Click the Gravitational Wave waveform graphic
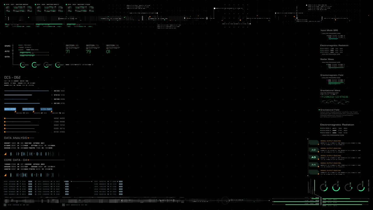Viewport: 373px width, 210px height. point(334,102)
